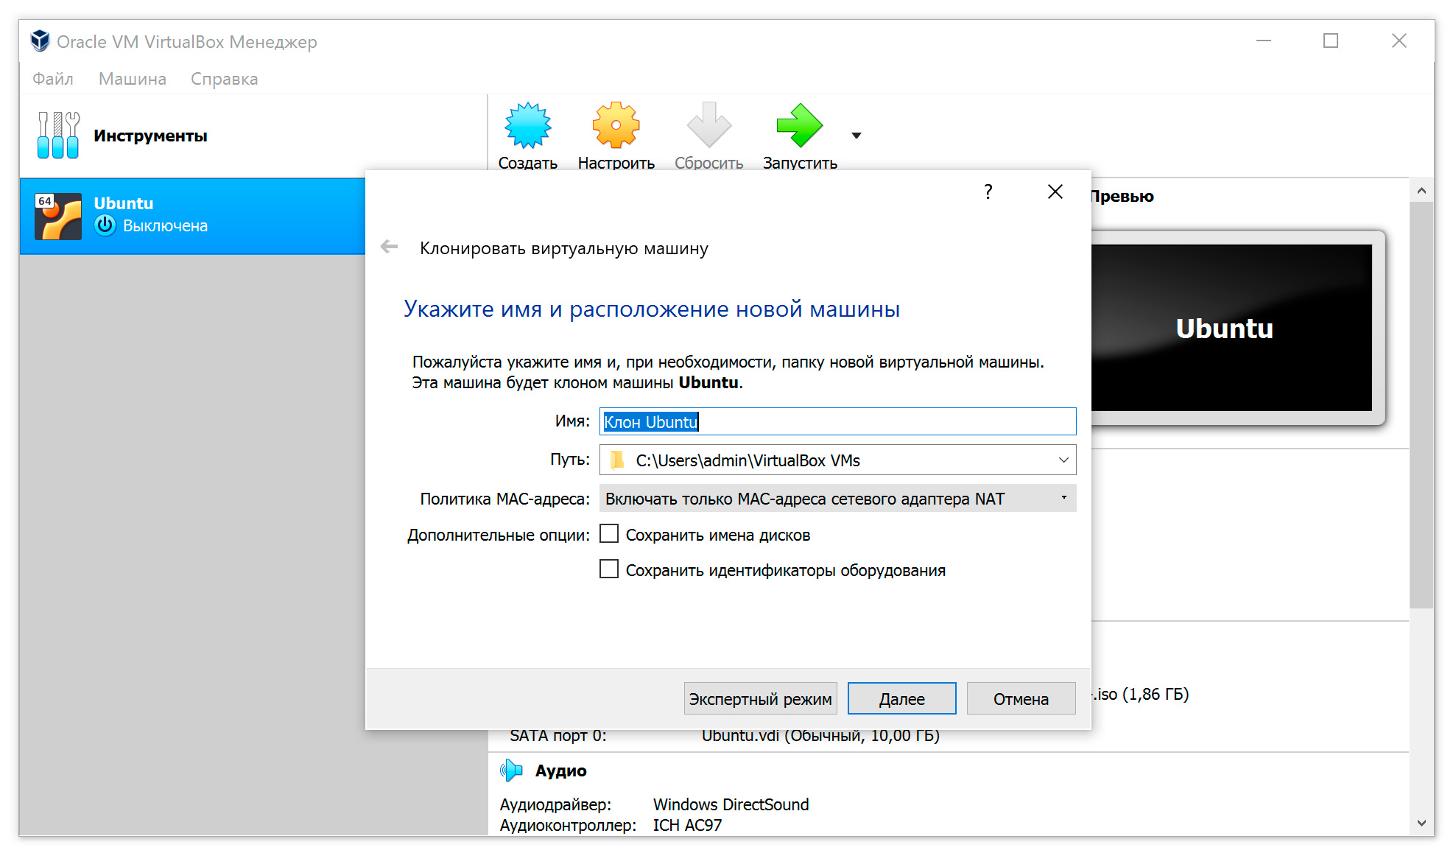Click the back arrow in clone wizard

point(390,247)
